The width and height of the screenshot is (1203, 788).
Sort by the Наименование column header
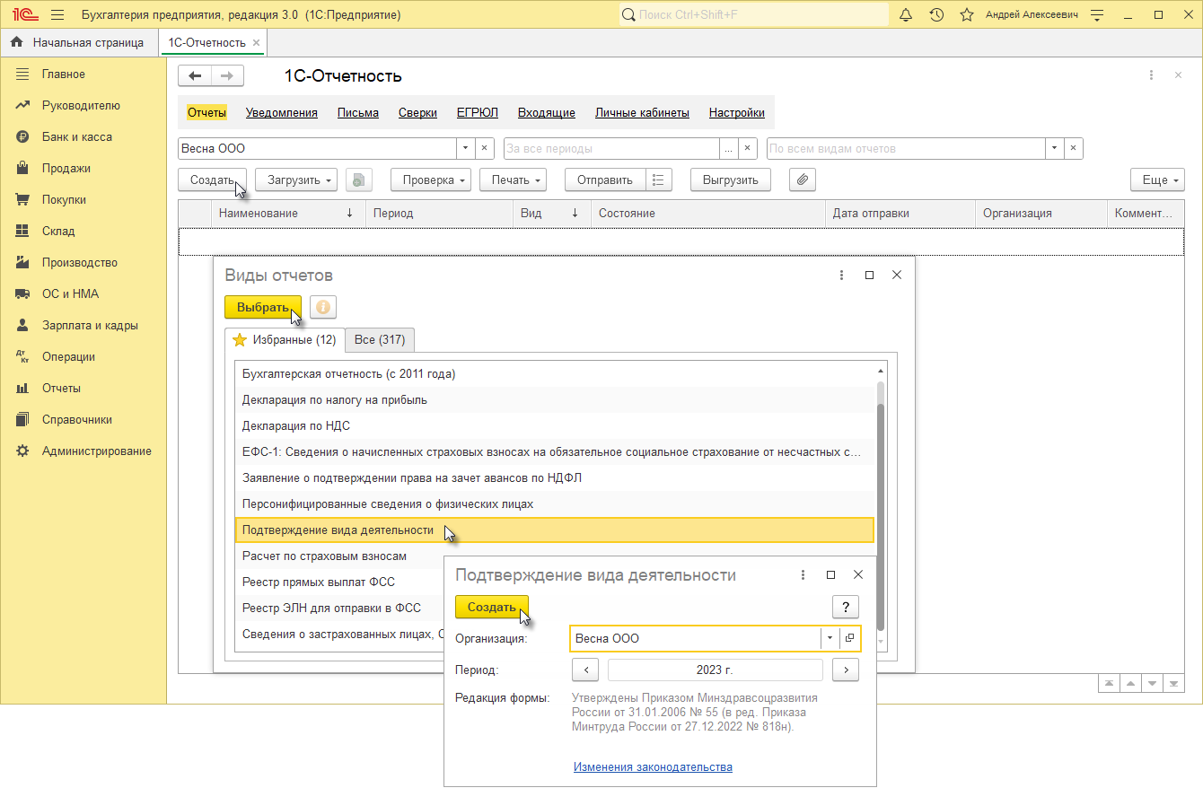coord(287,214)
